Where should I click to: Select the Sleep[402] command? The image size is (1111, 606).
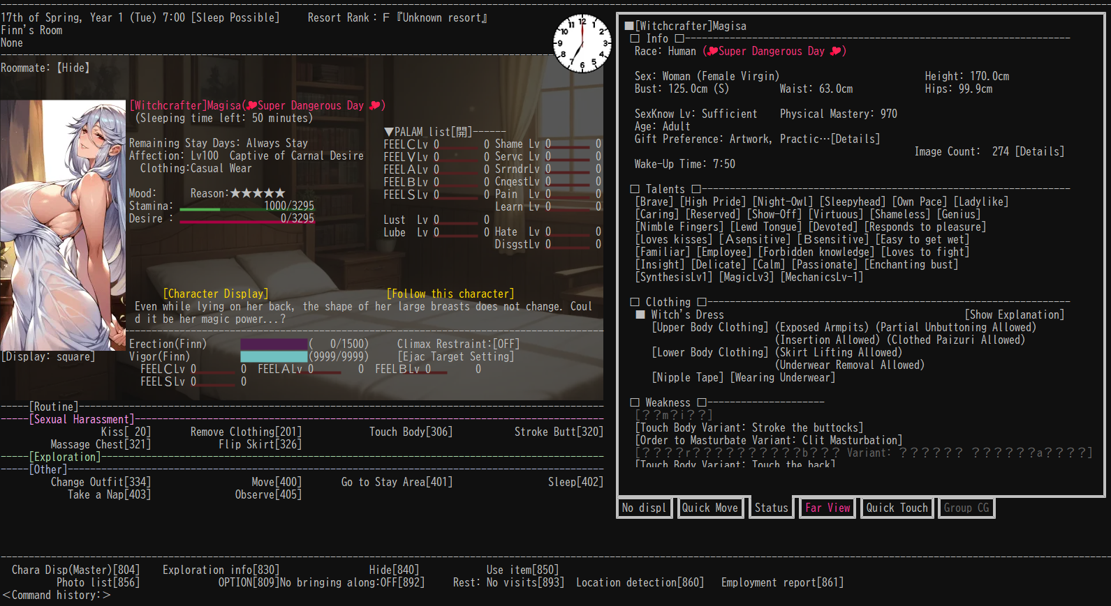click(x=575, y=482)
